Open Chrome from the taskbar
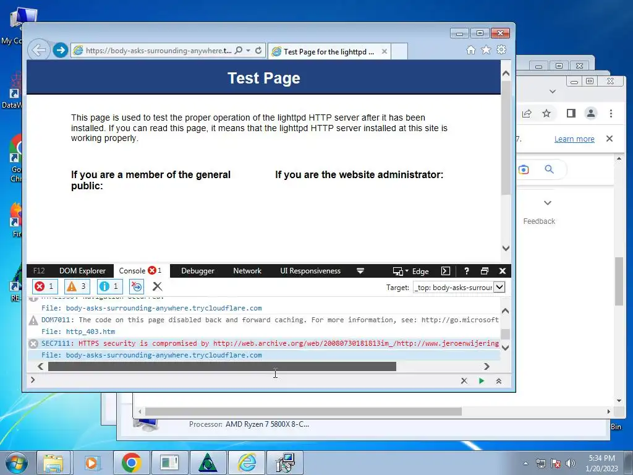633x475 pixels. tap(131, 463)
